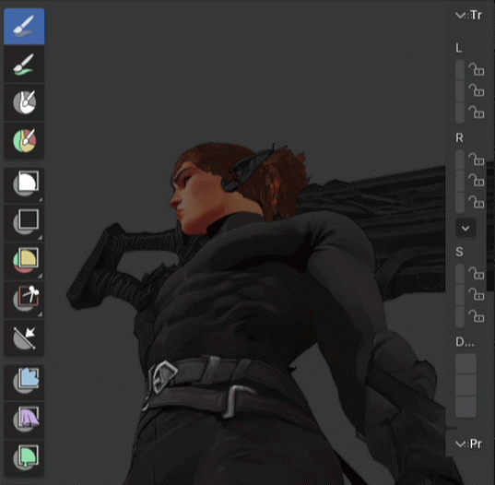The height and width of the screenshot is (485, 495).
Task: Toggle lock for Rotation Y
Action: click(x=477, y=181)
